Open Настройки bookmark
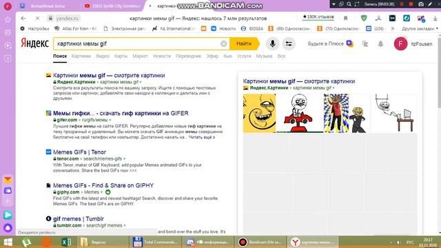This screenshot has width=441, height=248. click(x=35, y=29)
